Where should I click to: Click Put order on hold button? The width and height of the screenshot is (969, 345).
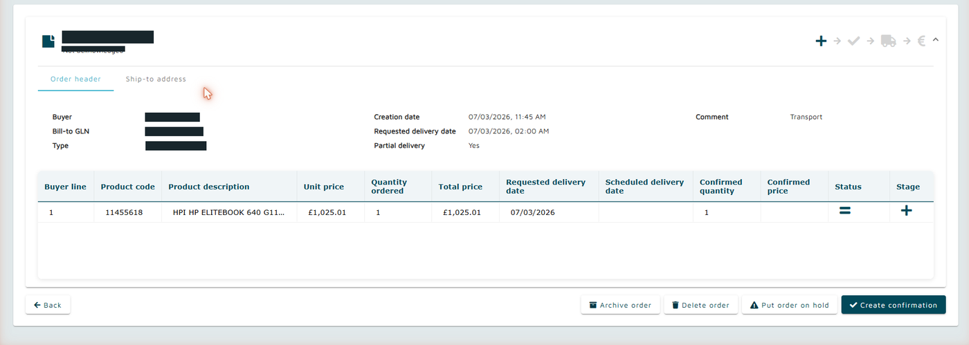(x=789, y=305)
